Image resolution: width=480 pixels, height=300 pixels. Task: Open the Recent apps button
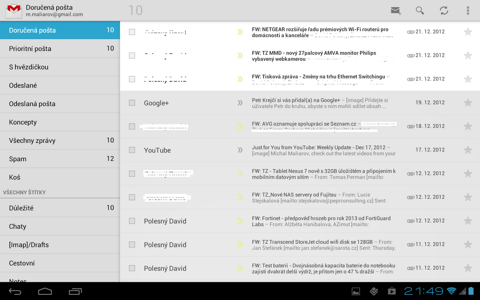click(75, 292)
